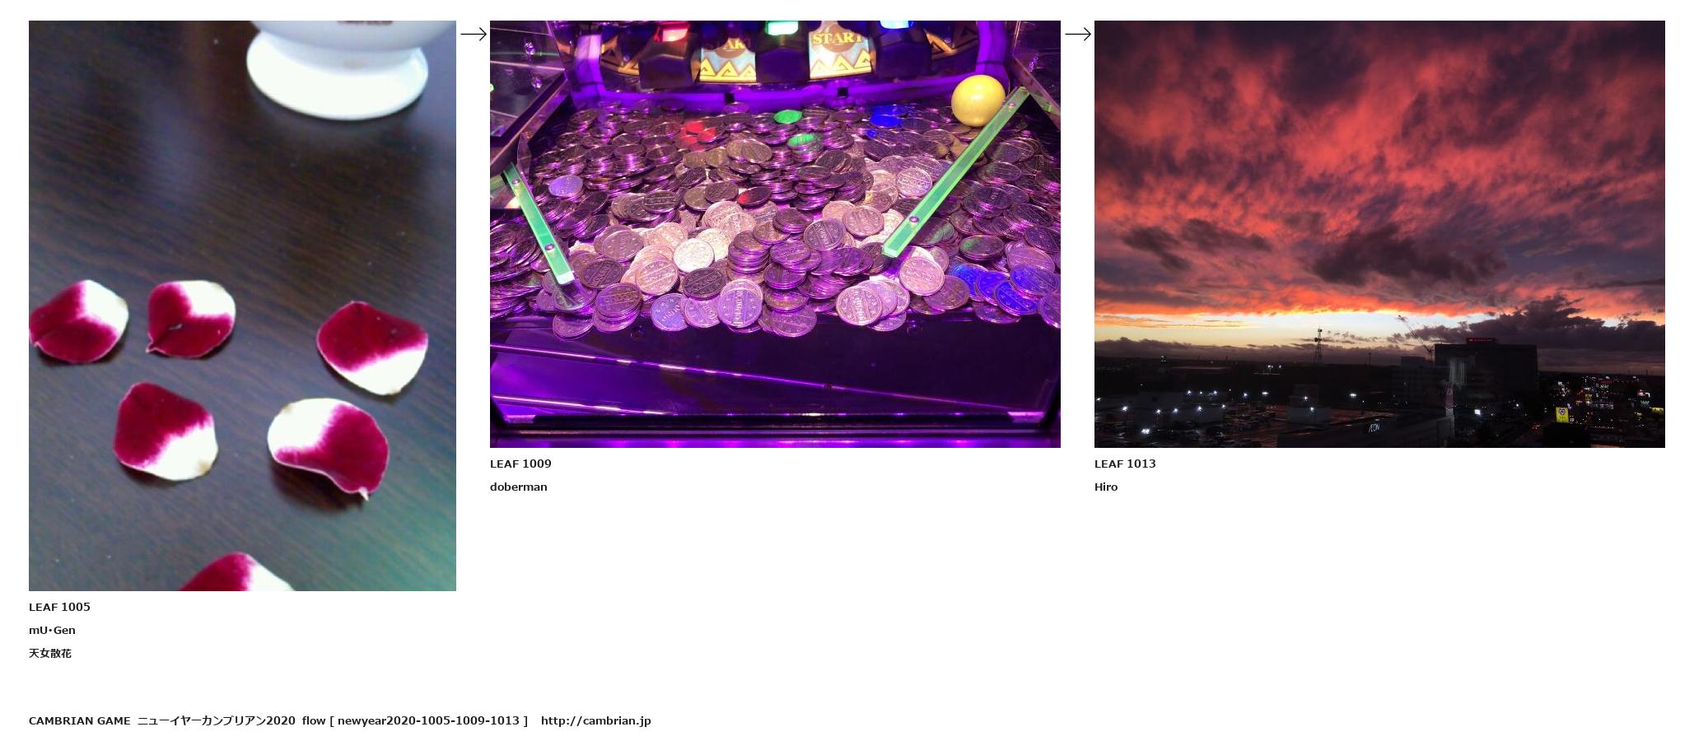Click the arrow after the coin pusher photo
This screenshot has width=1694, height=741.
click(x=1077, y=34)
